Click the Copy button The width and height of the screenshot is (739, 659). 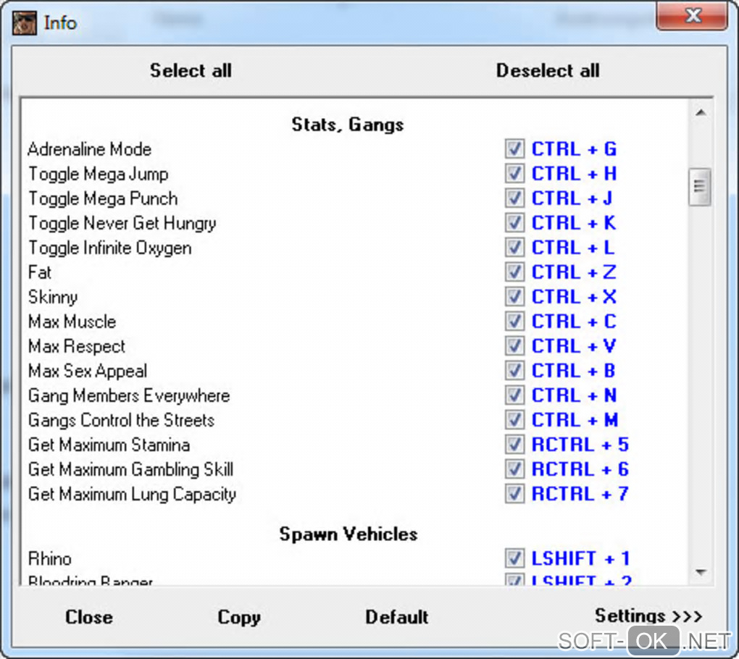(x=238, y=617)
